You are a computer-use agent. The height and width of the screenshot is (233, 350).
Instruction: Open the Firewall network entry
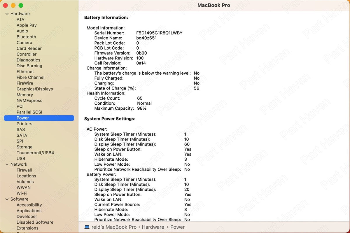[24, 170]
